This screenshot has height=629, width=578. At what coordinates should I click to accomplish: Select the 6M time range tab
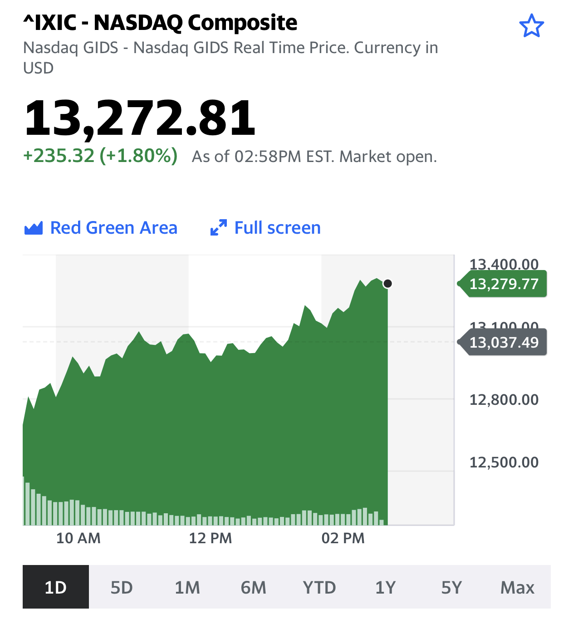[x=254, y=587]
